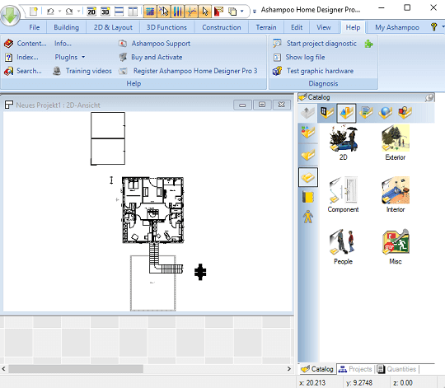Click the copy pages toolbar icon
The height and width of the screenshot is (388, 445).
[232, 12]
